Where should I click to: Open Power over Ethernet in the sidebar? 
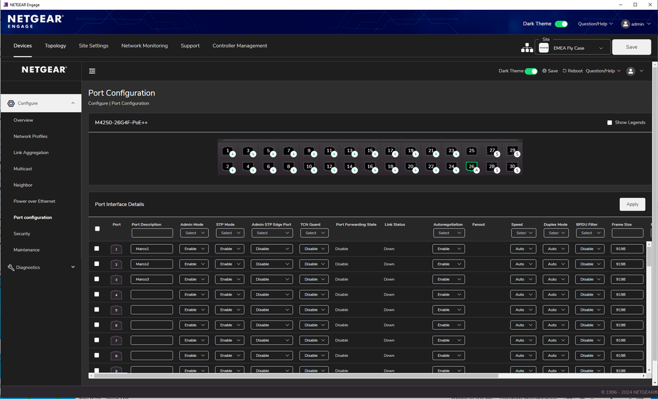34,201
